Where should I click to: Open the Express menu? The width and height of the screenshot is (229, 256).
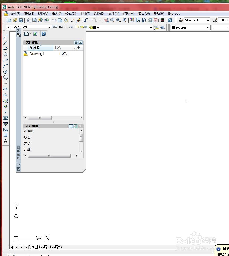point(174,14)
